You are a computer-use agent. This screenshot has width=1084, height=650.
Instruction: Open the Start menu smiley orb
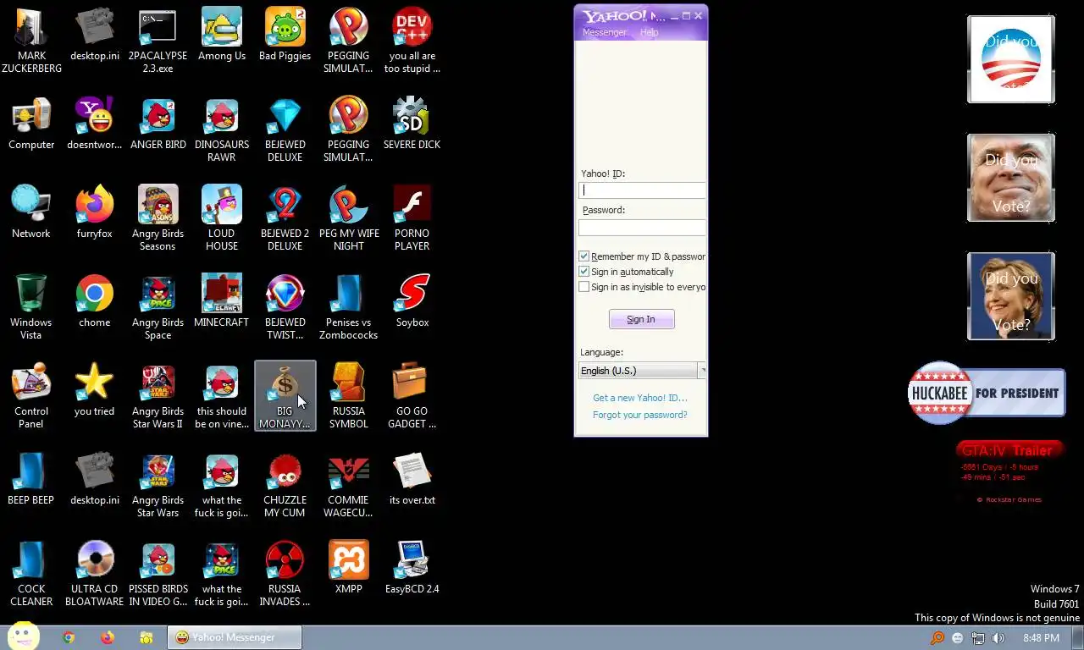[x=23, y=636]
